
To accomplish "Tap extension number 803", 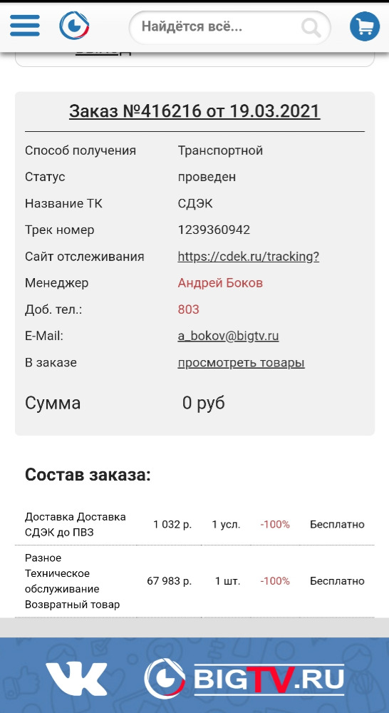I will (x=189, y=309).
